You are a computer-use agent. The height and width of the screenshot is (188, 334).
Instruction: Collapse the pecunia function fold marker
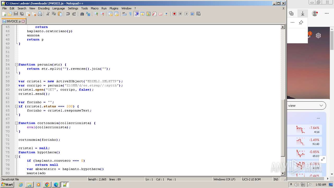coord(16,64)
